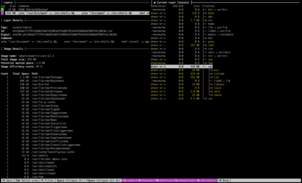Expand usr/local subdirectory node
This screenshot has height=183, width=302.
point(212,88)
